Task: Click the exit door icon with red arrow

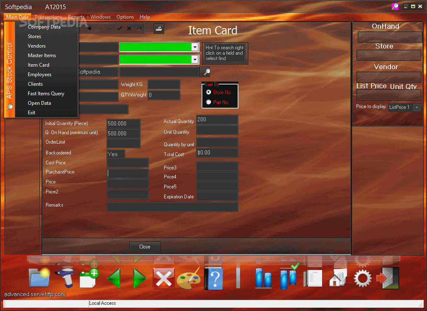Action: tap(388, 278)
